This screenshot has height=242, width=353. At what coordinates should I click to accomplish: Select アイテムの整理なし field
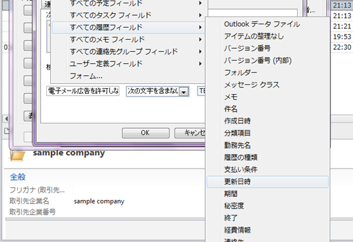coord(267,36)
